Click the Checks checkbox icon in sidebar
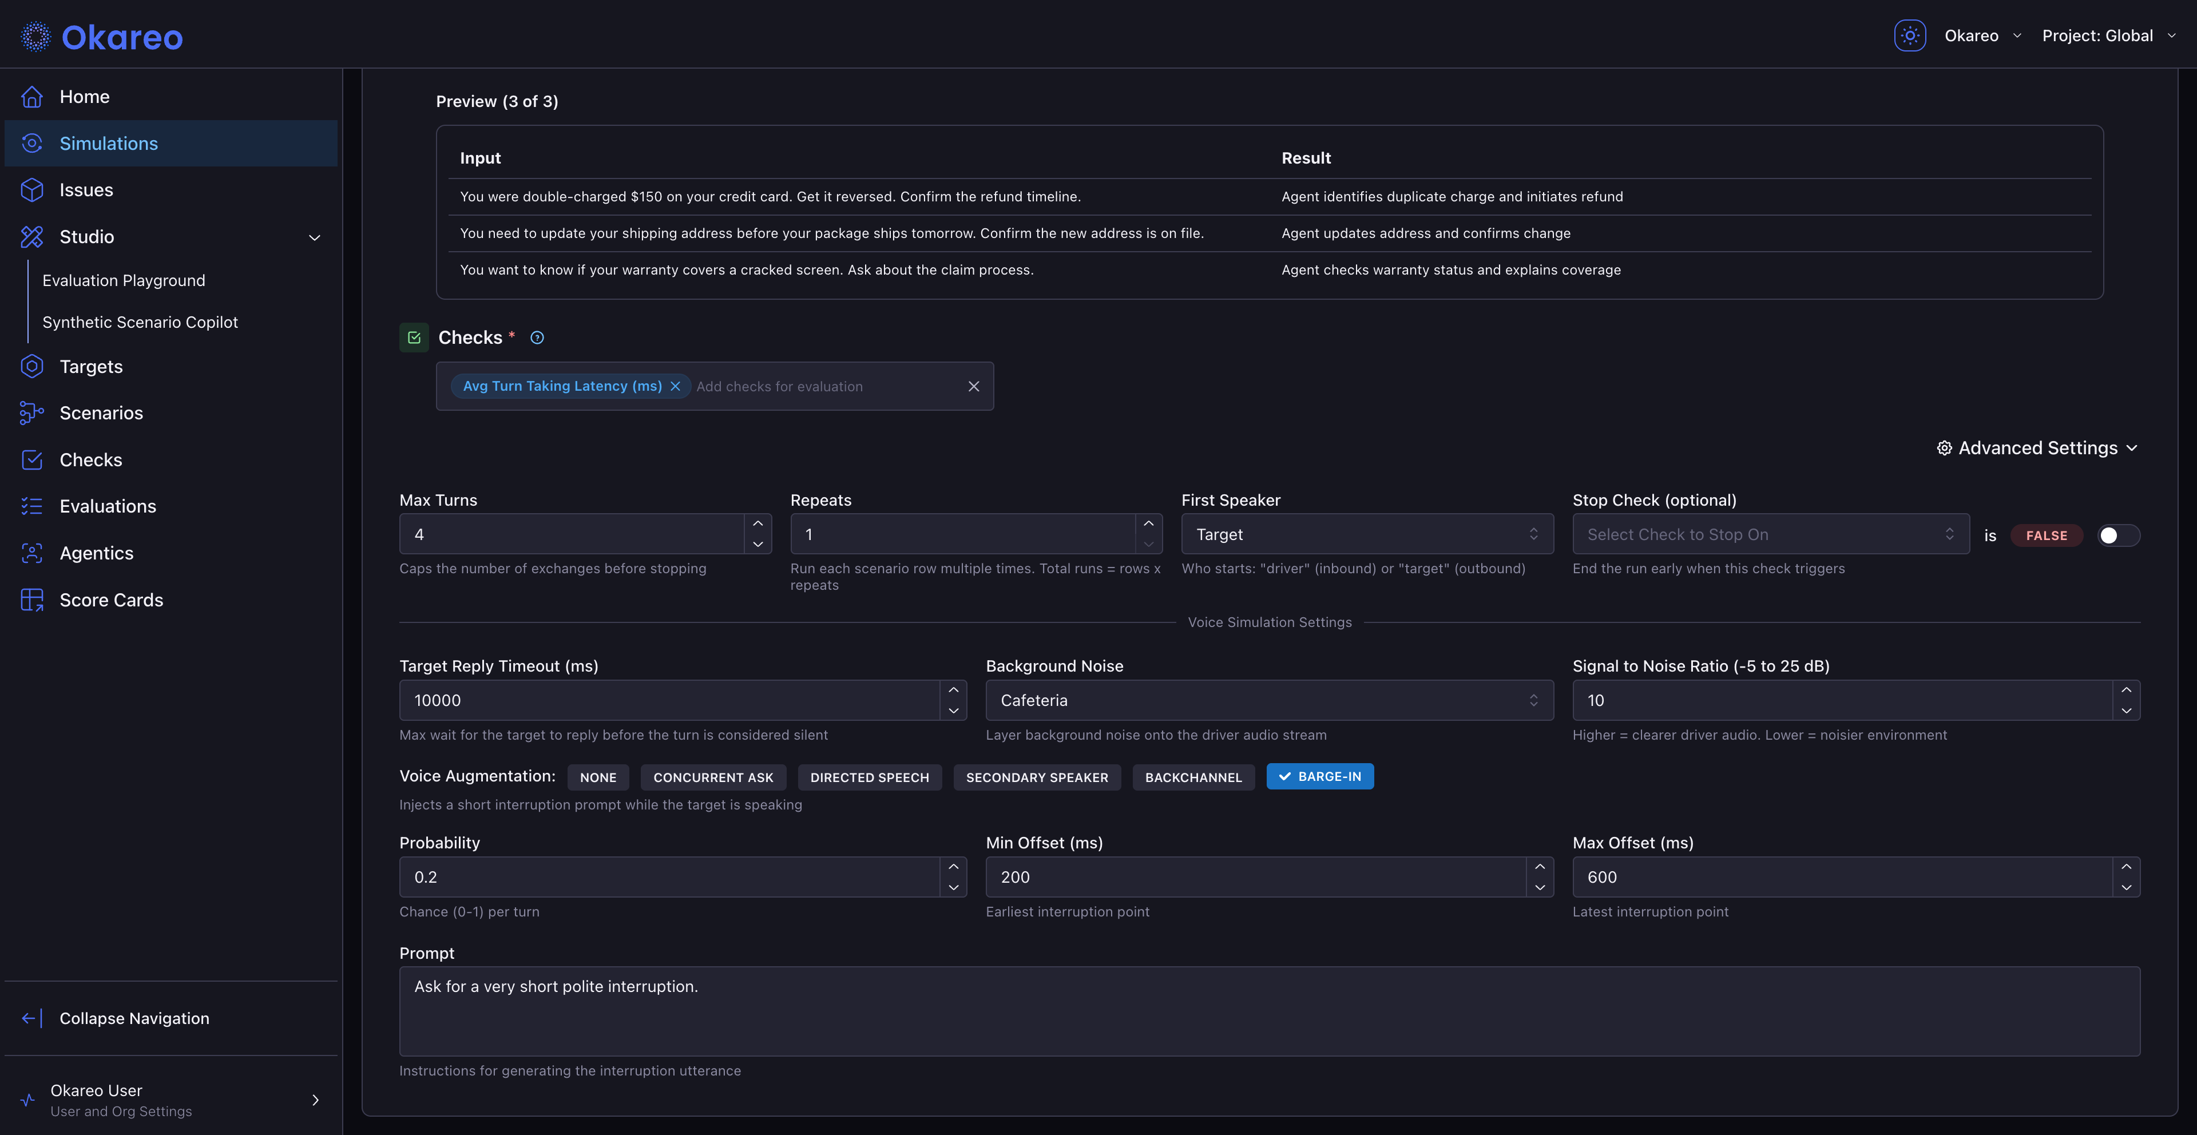Image resolution: width=2197 pixels, height=1135 pixels. click(33, 459)
